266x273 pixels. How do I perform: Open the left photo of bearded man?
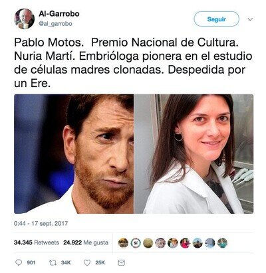pyautogui.click(x=74, y=154)
